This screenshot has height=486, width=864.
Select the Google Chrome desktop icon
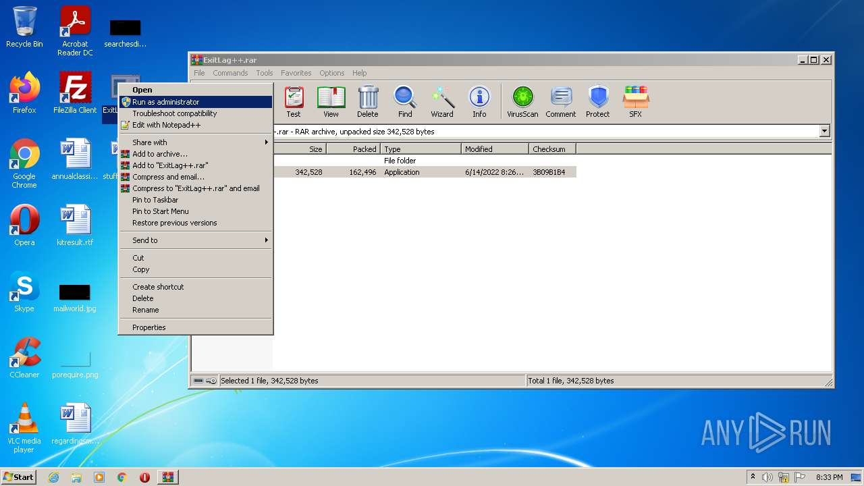(x=24, y=163)
